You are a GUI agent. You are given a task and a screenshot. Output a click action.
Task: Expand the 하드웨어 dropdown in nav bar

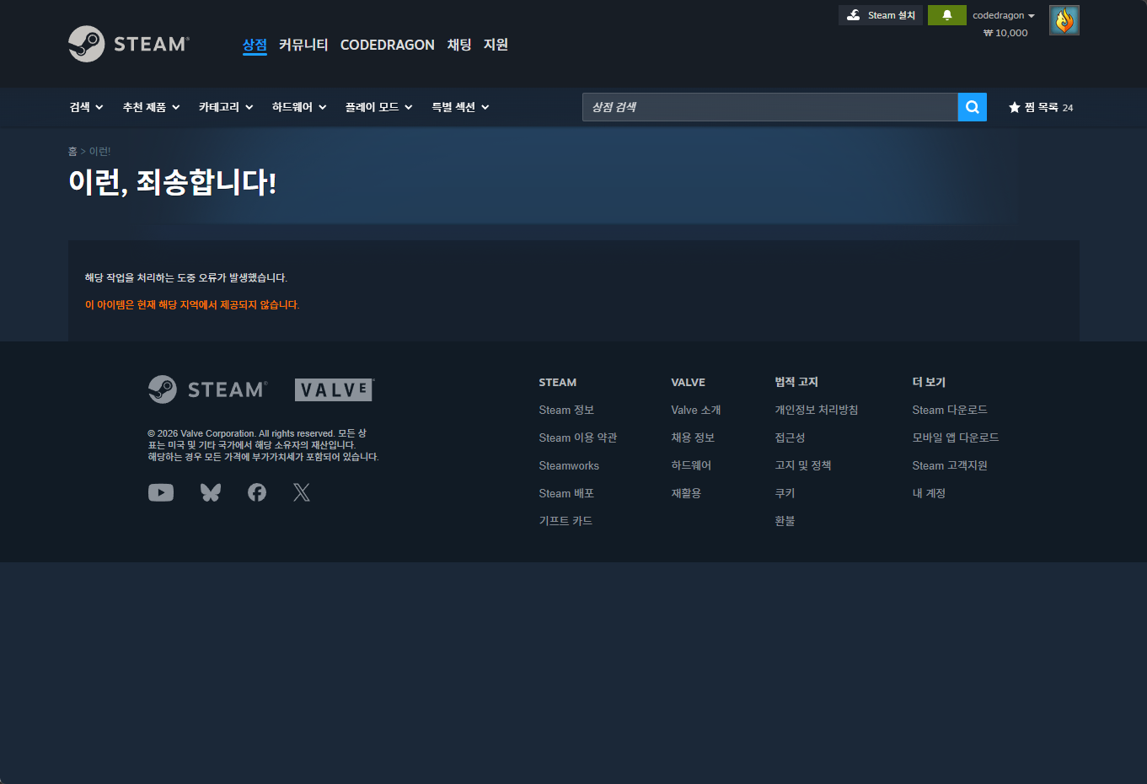point(299,107)
